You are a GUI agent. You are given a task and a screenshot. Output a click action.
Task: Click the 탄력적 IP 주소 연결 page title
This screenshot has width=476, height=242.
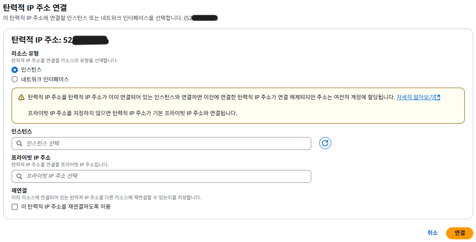pos(35,7)
